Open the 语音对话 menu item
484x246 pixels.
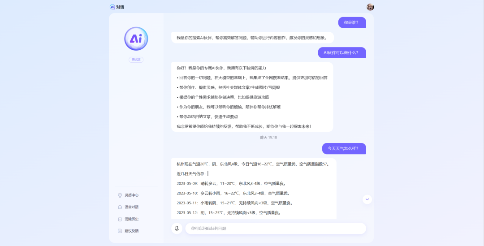click(x=131, y=207)
